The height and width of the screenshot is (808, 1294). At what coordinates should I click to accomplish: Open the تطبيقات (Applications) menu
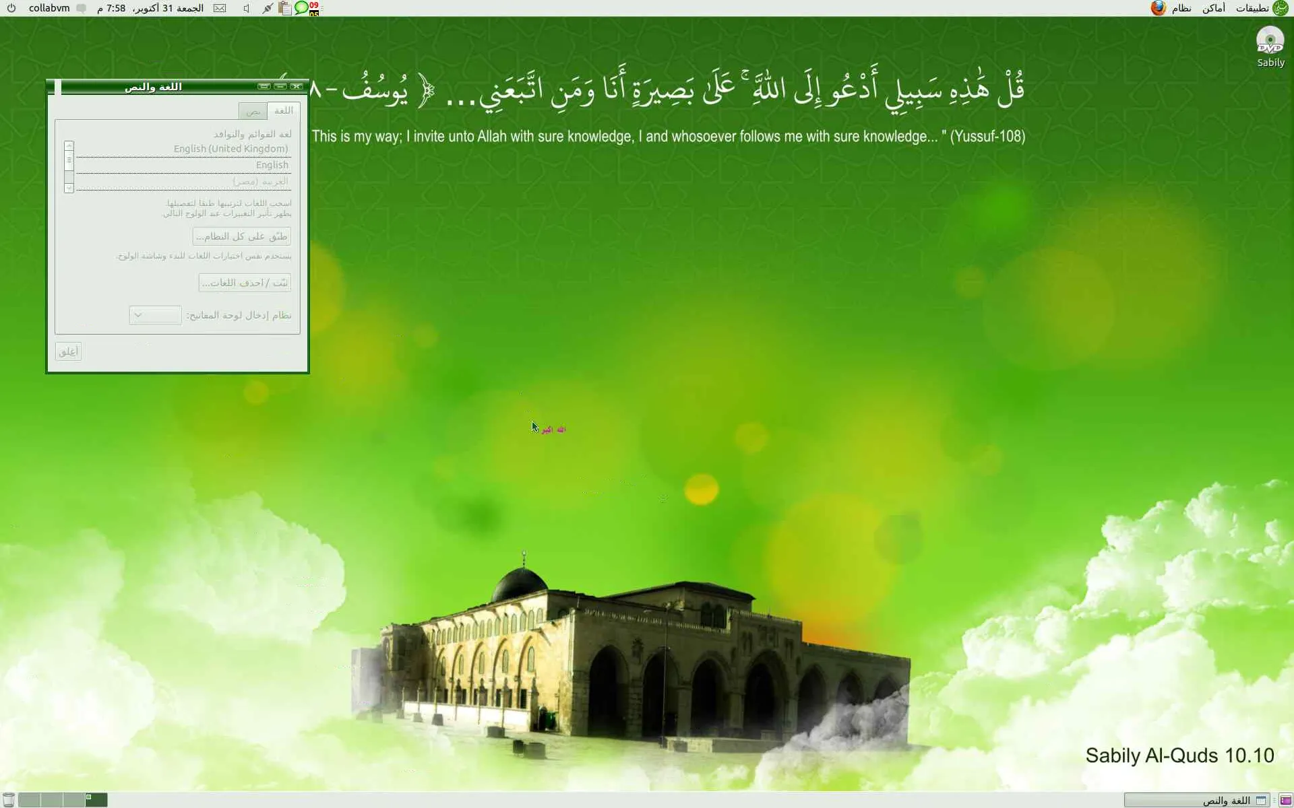(1252, 8)
